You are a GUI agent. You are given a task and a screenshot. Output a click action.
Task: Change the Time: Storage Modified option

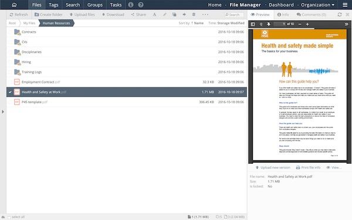(x=226, y=23)
